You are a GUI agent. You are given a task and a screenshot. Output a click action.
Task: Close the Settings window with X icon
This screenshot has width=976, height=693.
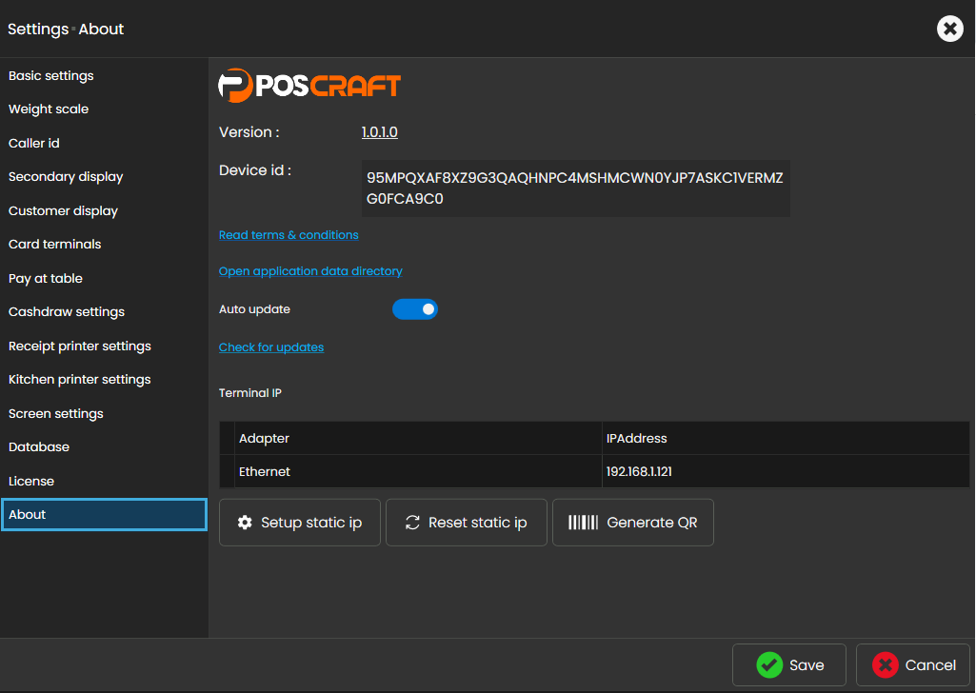click(949, 29)
